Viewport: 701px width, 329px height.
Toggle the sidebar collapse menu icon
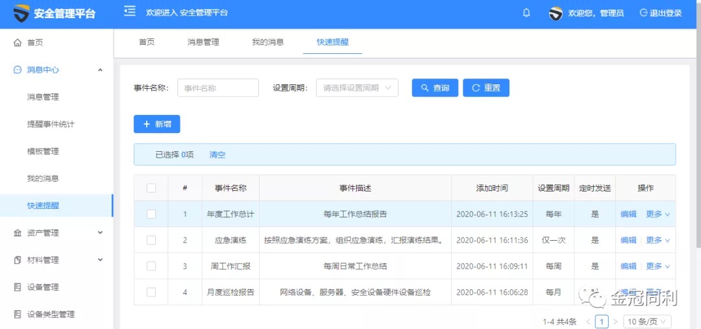point(130,12)
